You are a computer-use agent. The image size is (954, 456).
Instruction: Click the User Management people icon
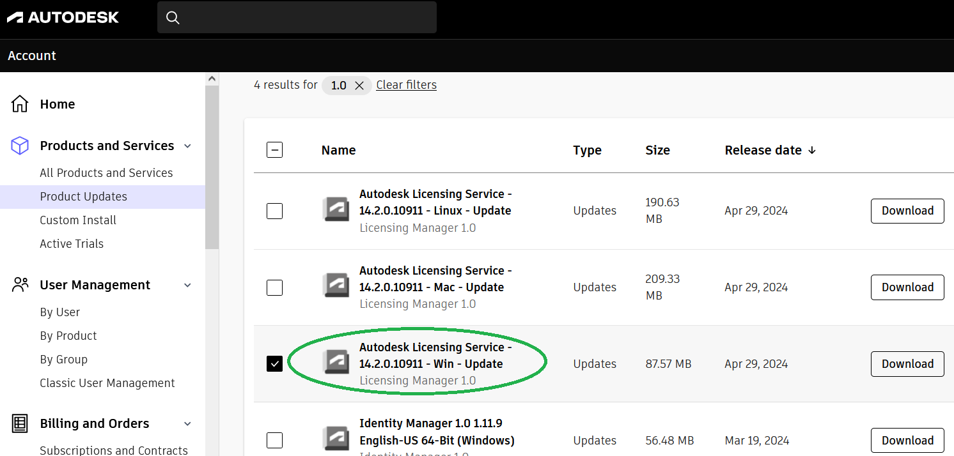click(20, 284)
